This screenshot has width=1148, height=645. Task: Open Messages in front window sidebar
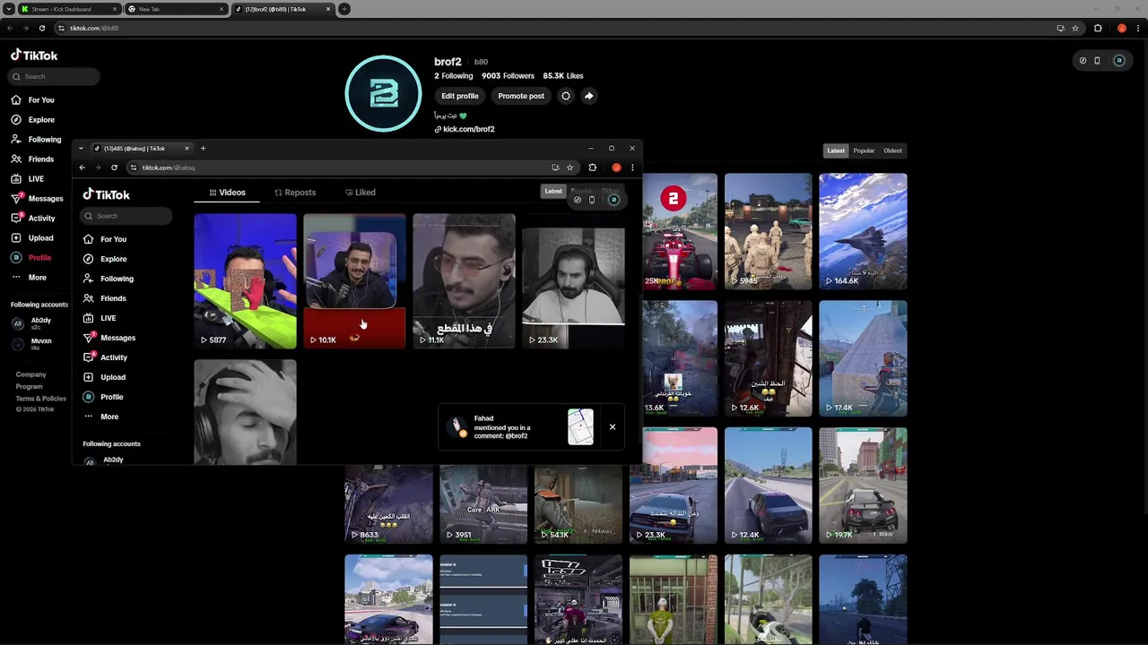109,338
